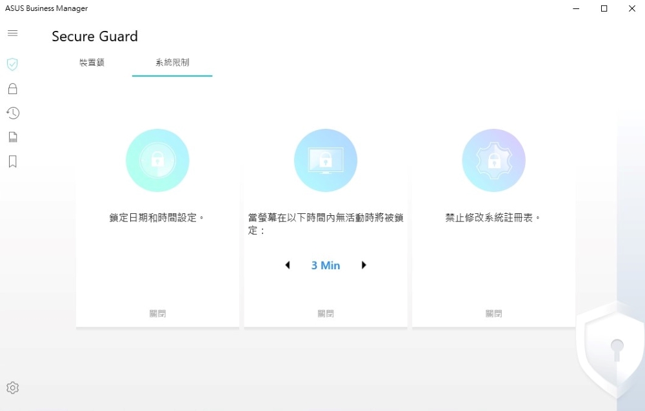Click the registry lock gear circular icon
Image resolution: width=645 pixels, height=411 pixels.
coord(493,160)
